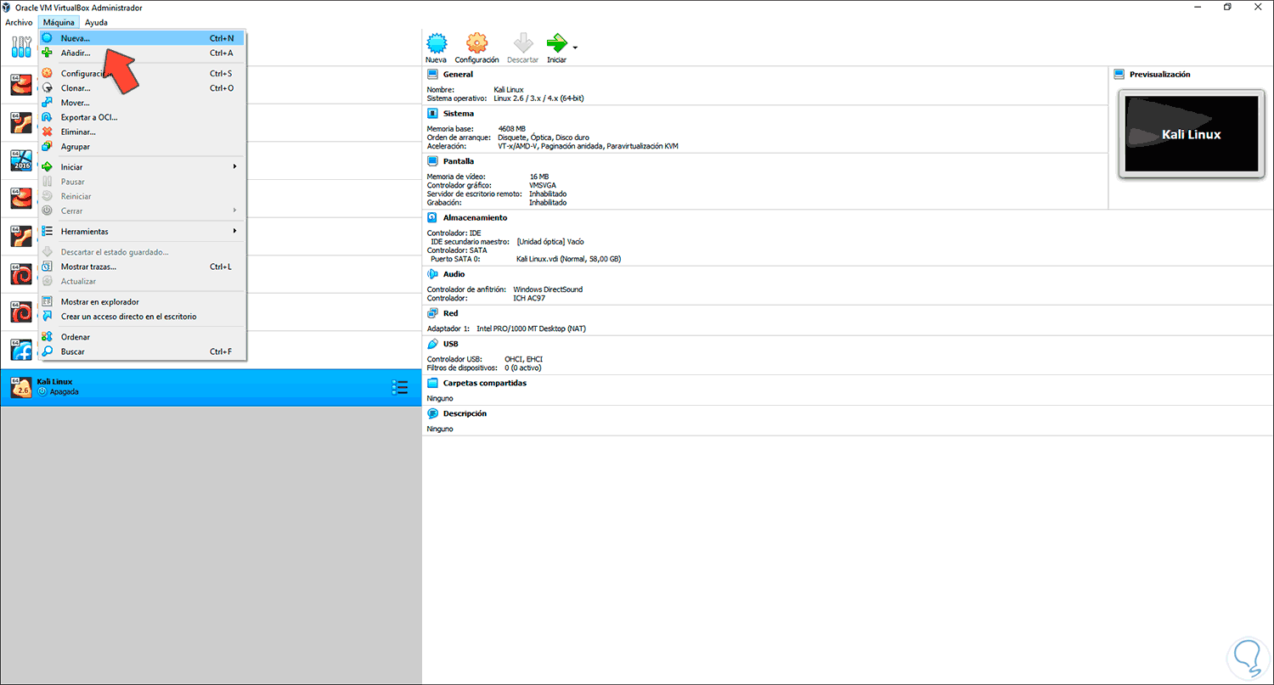
Task: Click the Herramientas tools icon above the VM list
Action: [x=21, y=48]
